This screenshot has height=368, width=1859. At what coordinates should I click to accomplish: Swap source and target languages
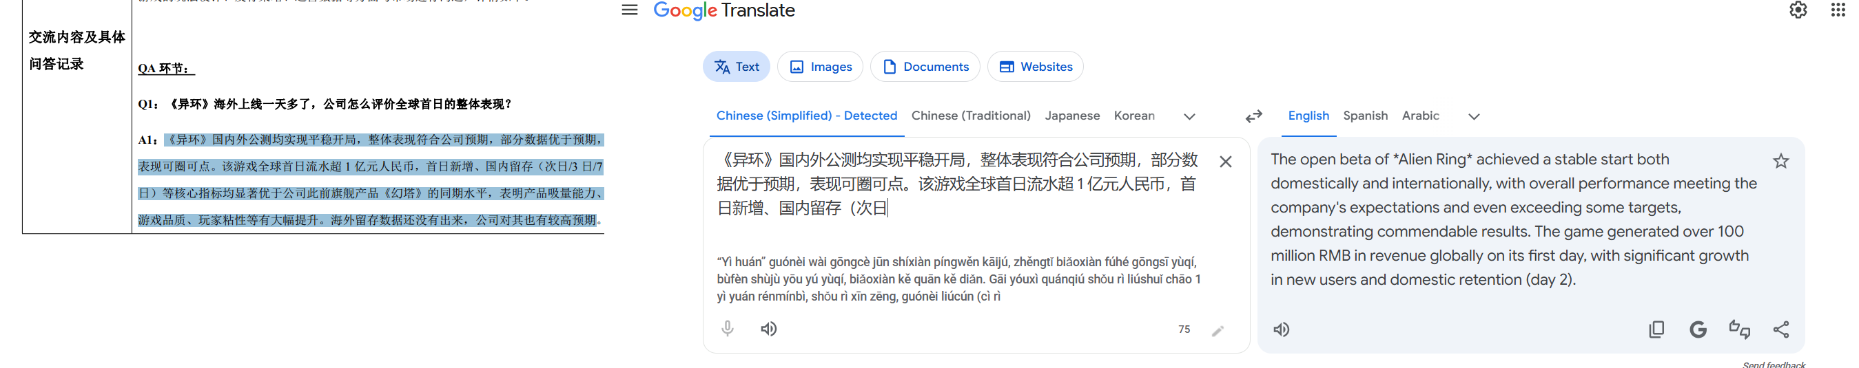click(1253, 116)
